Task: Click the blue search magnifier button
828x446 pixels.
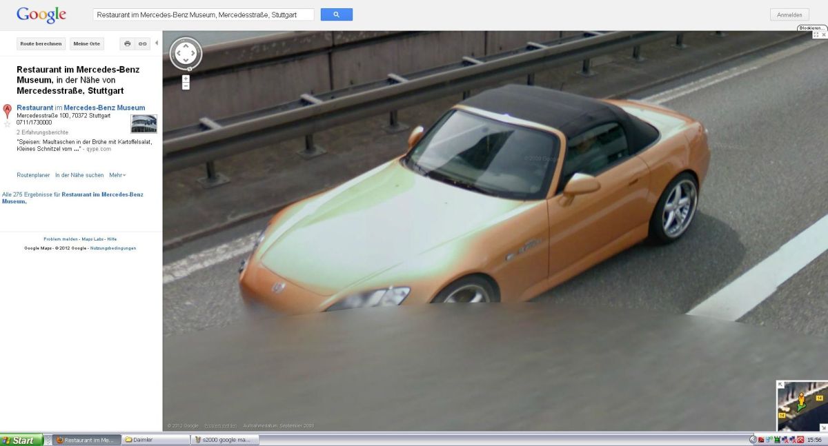Action: click(x=336, y=14)
